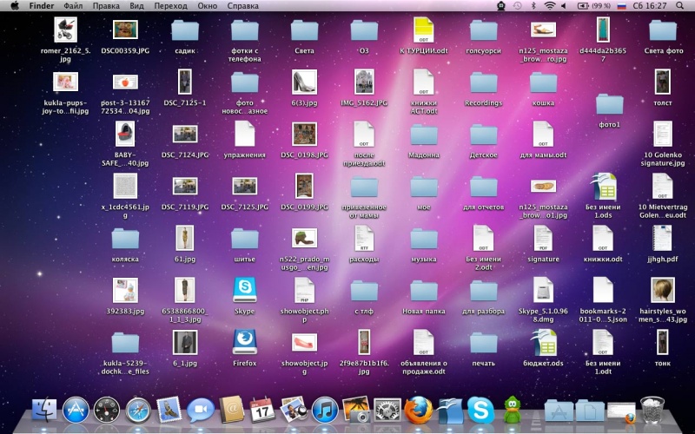Open System Preferences in the Dock
The height and width of the screenshot is (434, 695).
[x=387, y=410]
